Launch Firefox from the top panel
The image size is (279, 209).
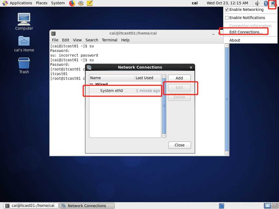pos(72,3)
